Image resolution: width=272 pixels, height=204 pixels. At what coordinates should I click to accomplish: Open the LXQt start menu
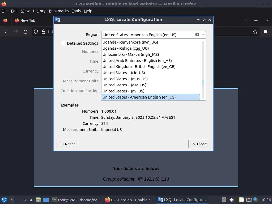pos(4,200)
